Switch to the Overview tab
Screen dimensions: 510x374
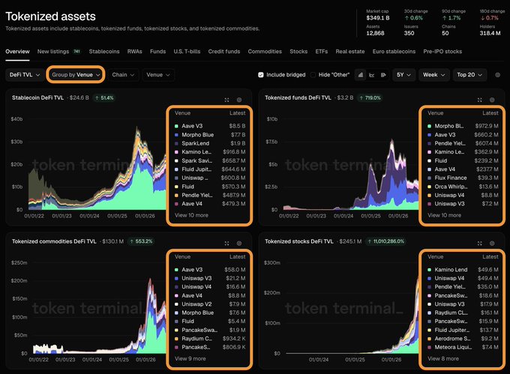pos(17,51)
